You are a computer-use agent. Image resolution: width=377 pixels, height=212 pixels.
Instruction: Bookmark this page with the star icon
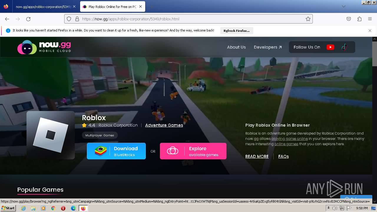coord(308,19)
